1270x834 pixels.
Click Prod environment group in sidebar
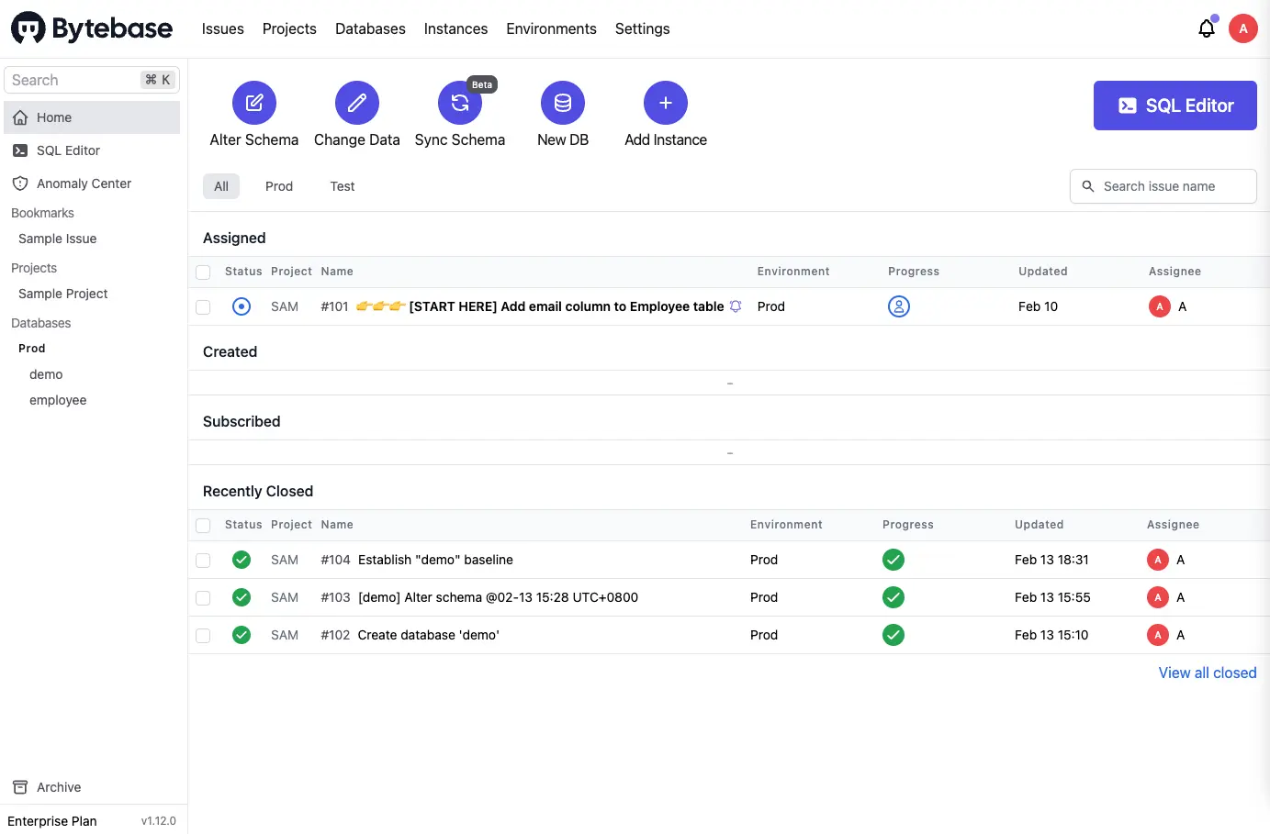click(x=32, y=349)
